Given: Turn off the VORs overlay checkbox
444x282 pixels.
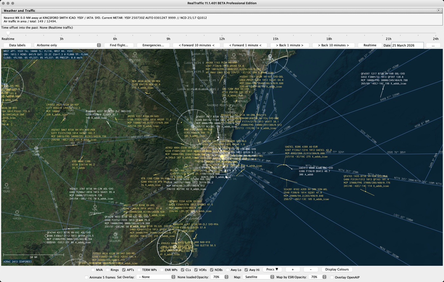Looking at the screenshot, I should point(196,270).
